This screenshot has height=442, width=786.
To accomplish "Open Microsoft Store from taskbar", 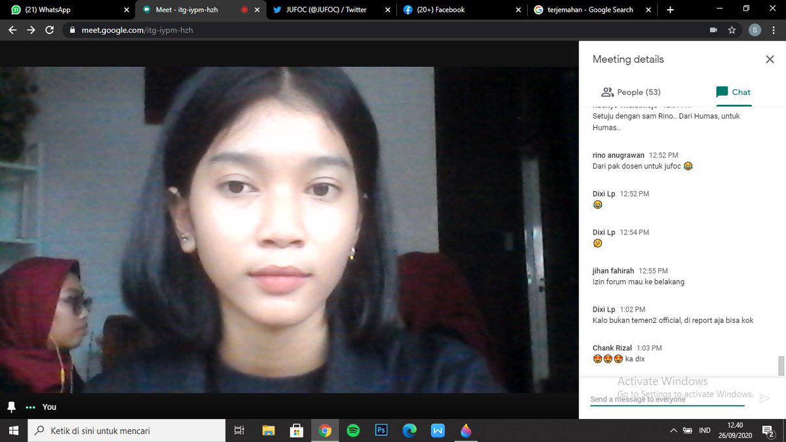I will (x=296, y=431).
